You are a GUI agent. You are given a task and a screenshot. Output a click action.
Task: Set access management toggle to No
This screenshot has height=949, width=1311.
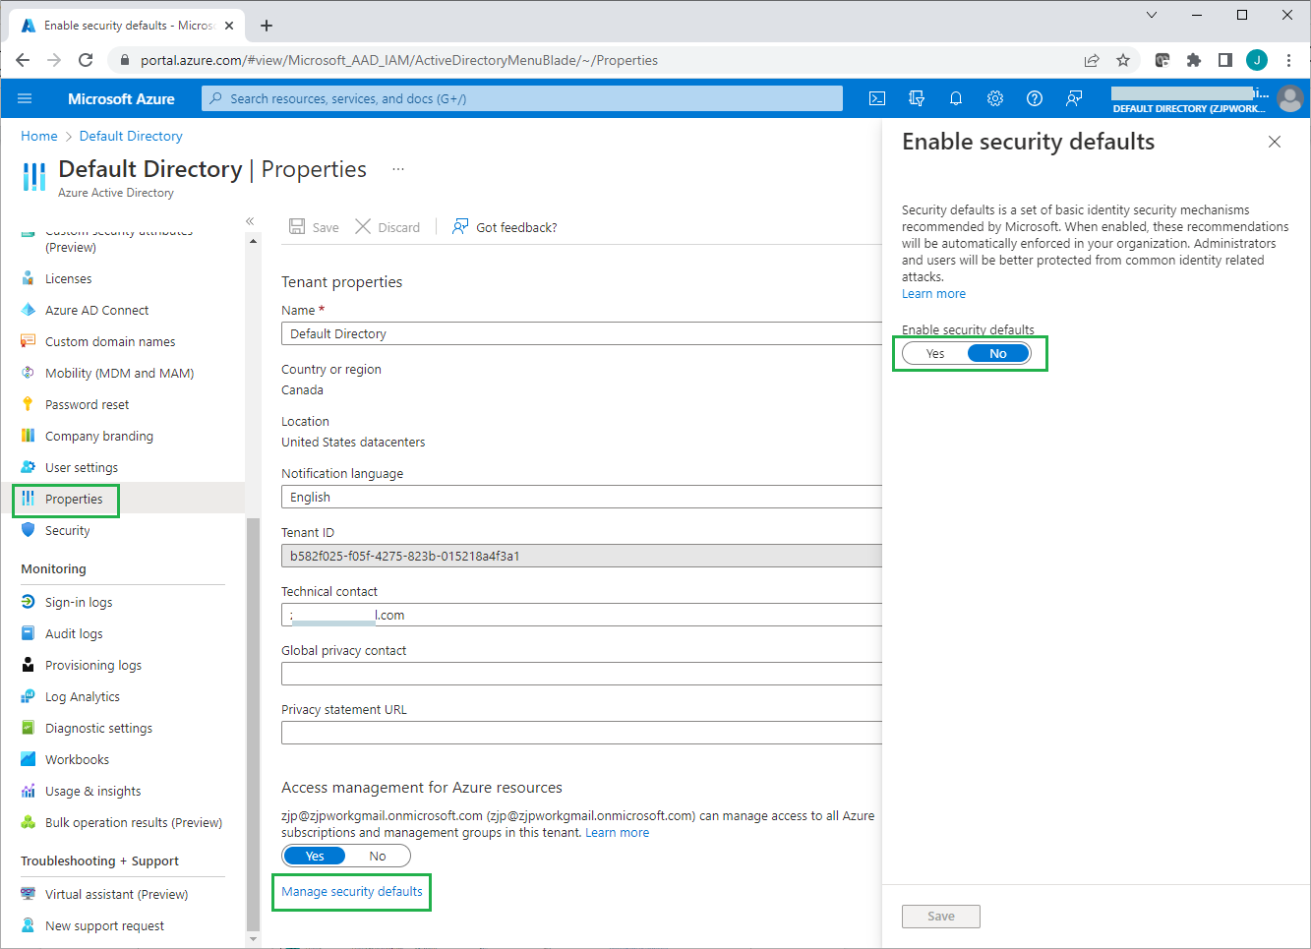point(378,857)
